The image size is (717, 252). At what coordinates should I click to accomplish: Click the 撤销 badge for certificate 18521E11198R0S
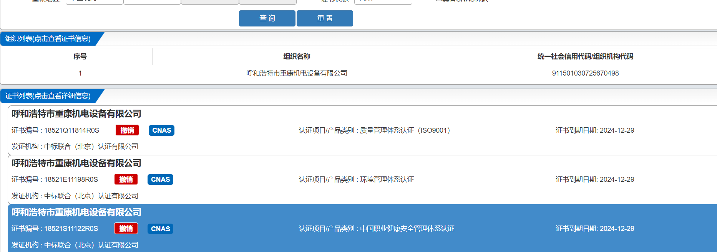[x=126, y=180]
